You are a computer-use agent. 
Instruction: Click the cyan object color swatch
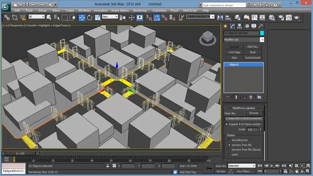(262, 33)
